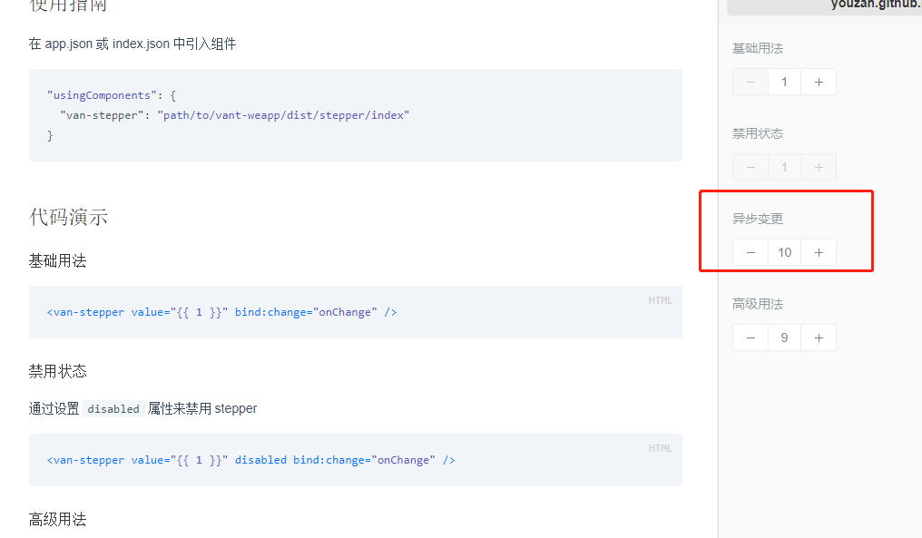Click the minus icon in 基础用法 stepper
The width and height of the screenshot is (922, 538).
(750, 82)
